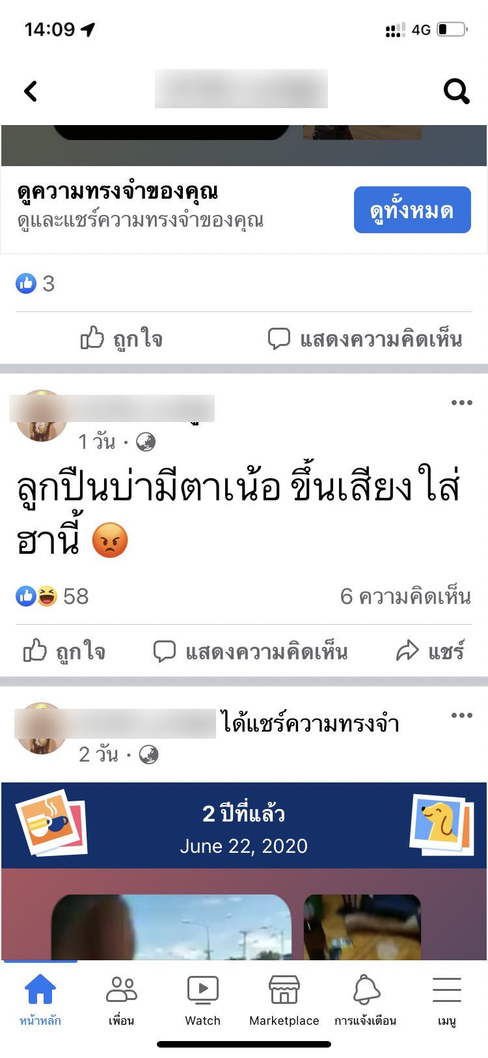Viewport: 488px width, 1058px height.
Task: Open three-dot options on 1 วัน post
Action: (x=461, y=403)
